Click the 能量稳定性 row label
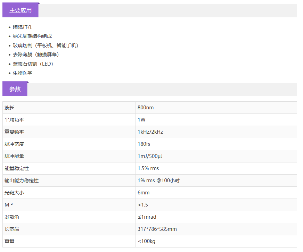 coord(17,168)
